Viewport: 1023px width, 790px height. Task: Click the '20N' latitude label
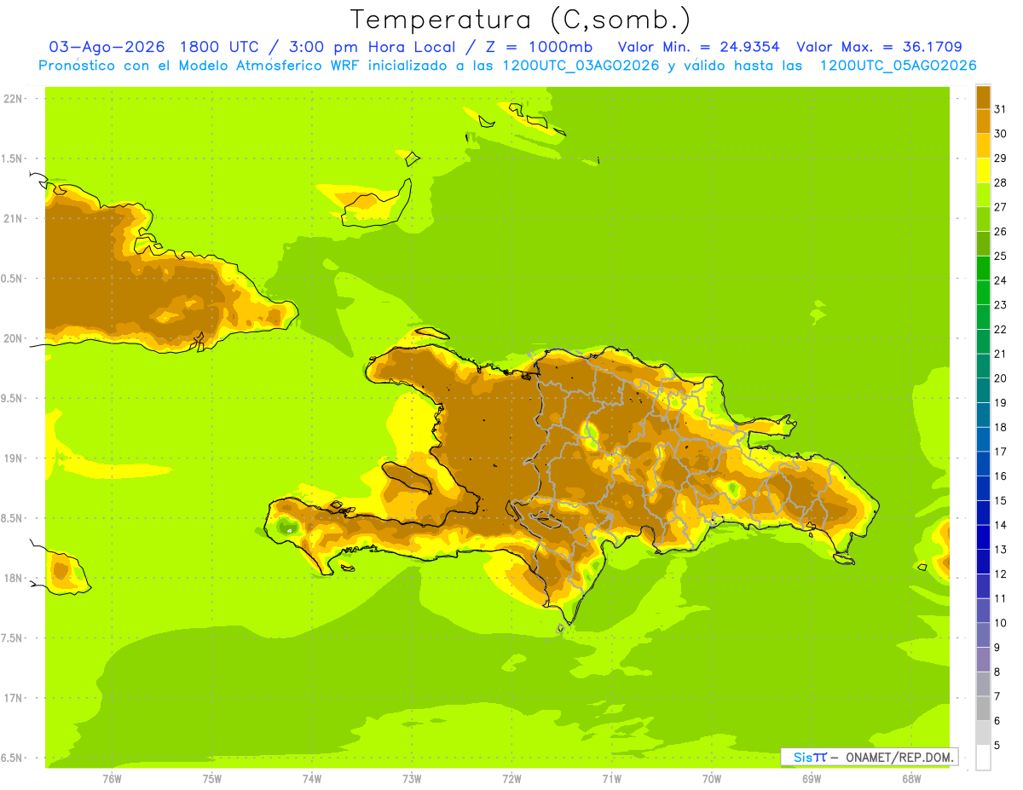14,338
